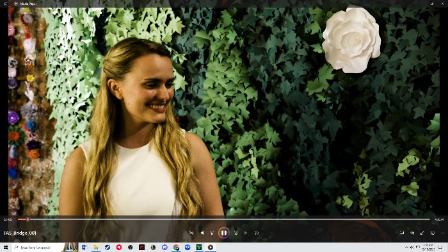Pause the video playback

coord(224,233)
